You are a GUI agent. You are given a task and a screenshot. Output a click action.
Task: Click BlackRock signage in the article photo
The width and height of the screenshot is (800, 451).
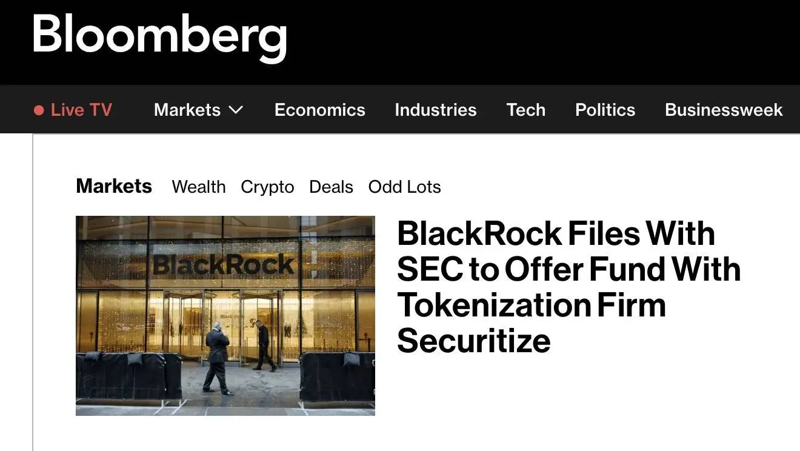(224, 265)
